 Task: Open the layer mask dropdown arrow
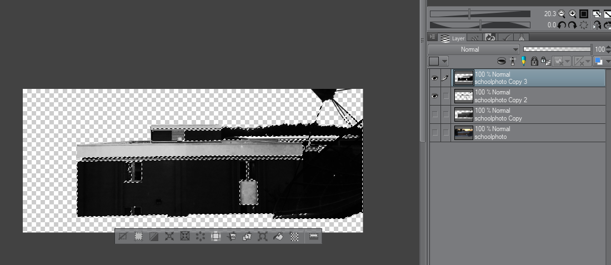click(x=568, y=61)
